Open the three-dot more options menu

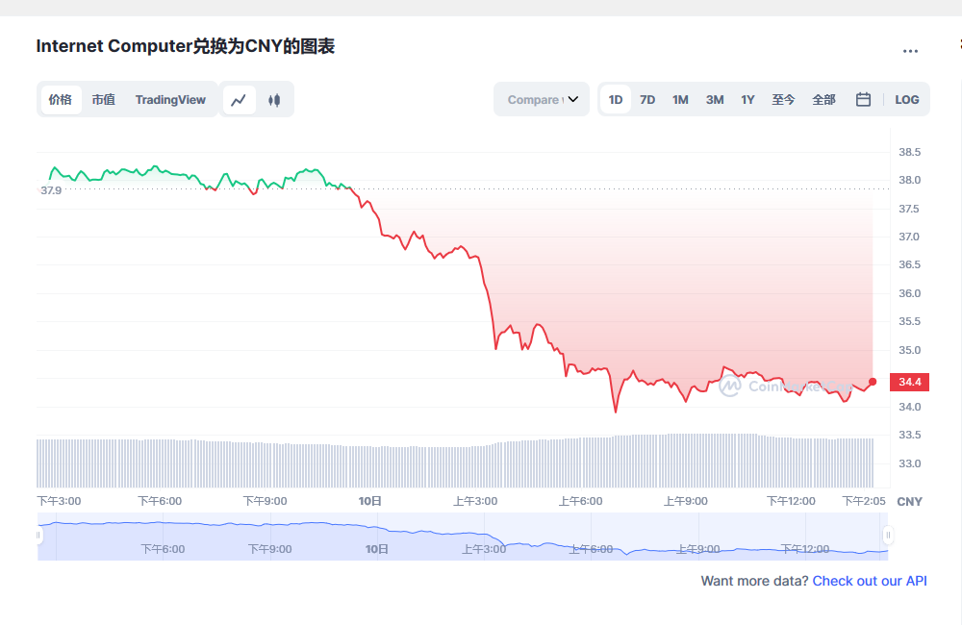(910, 51)
